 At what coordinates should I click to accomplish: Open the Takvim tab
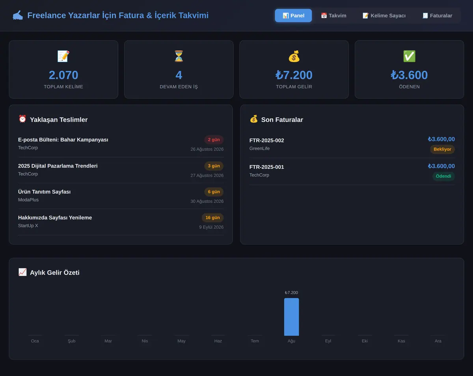click(333, 15)
